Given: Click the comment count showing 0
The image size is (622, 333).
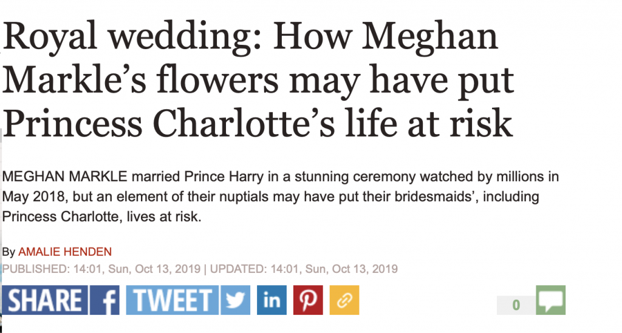Looking at the screenshot, I should pos(516,305).
